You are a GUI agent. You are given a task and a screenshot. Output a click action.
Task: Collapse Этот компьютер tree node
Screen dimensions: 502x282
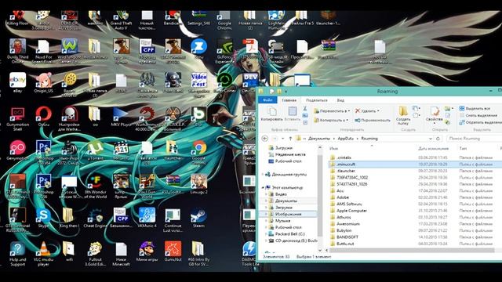click(x=264, y=187)
